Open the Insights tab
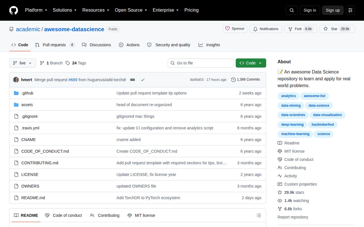This screenshot has height=227, width=364. (x=209, y=45)
